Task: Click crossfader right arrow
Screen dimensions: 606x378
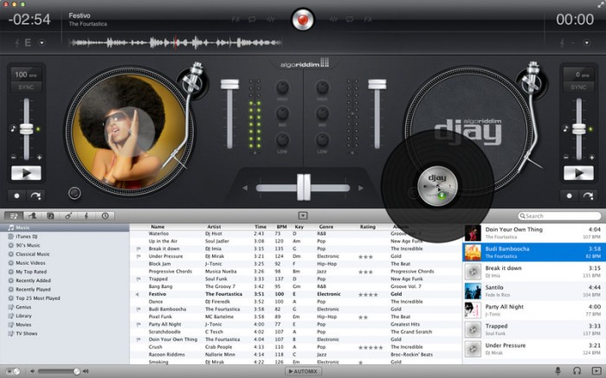Action: point(360,188)
